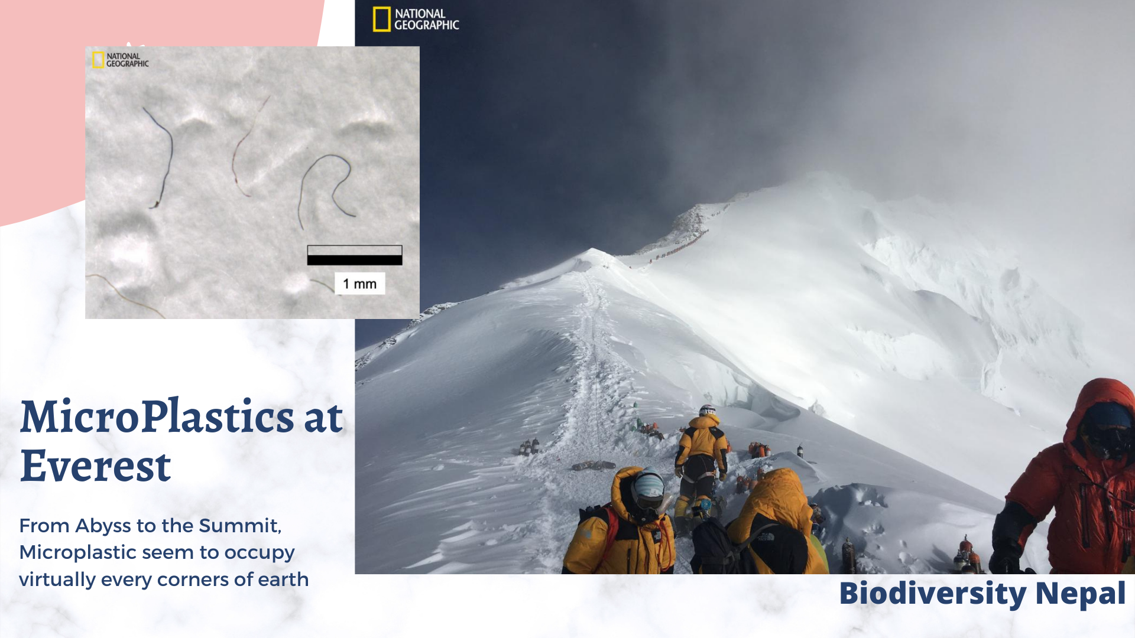Click the 1 mm scale label

(x=359, y=284)
